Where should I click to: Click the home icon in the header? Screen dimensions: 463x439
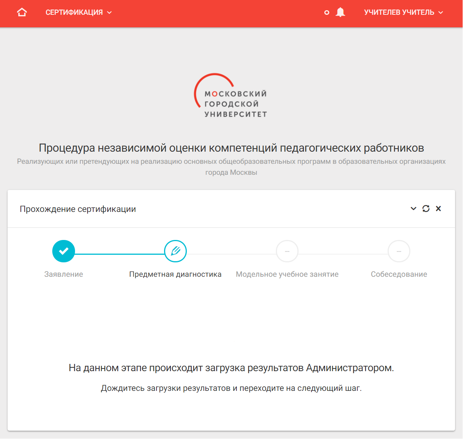[22, 12]
